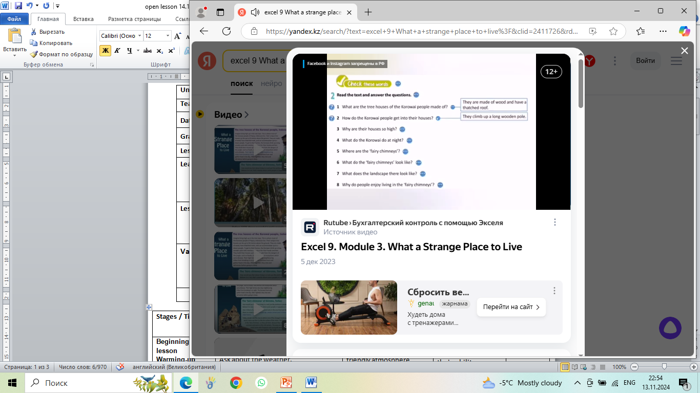The height and width of the screenshot is (393, 700).
Task: Click the popup vertical scrollbar thumb
Action: click(x=581, y=83)
